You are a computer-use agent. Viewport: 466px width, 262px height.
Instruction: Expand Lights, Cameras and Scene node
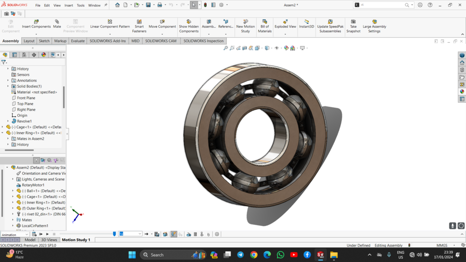pyautogui.click(x=13, y=179)
